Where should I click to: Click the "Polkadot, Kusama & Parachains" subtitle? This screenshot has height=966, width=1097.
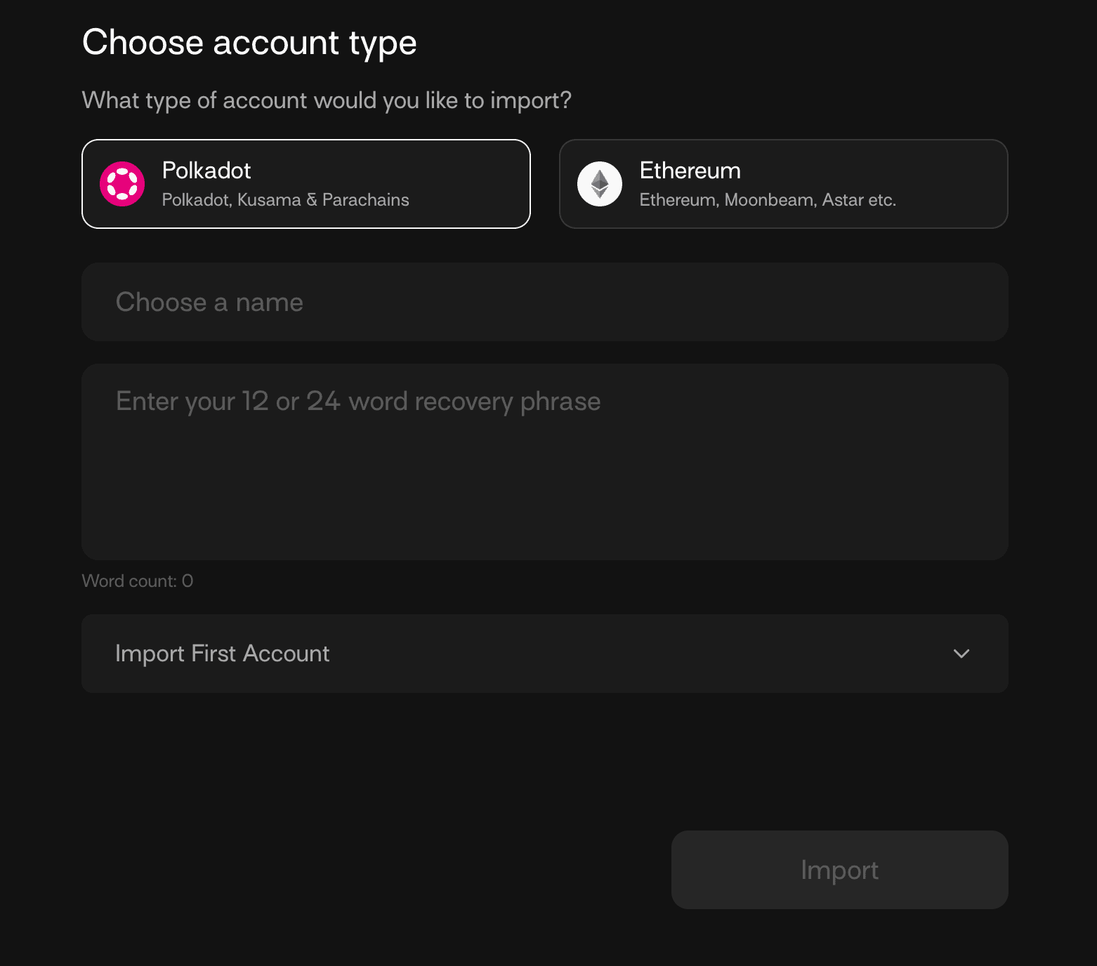[285, 200]
